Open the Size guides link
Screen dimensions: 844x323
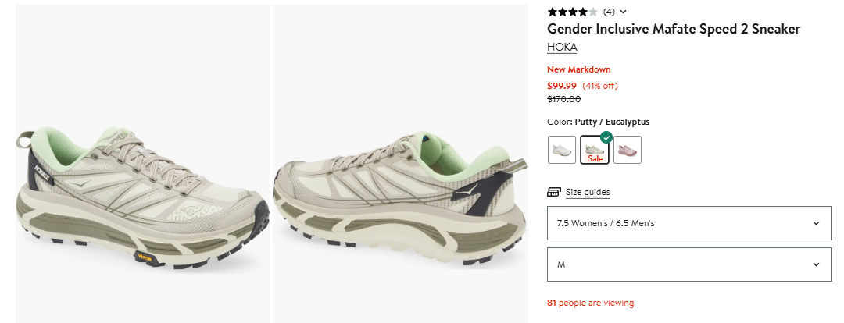point(588,193)
